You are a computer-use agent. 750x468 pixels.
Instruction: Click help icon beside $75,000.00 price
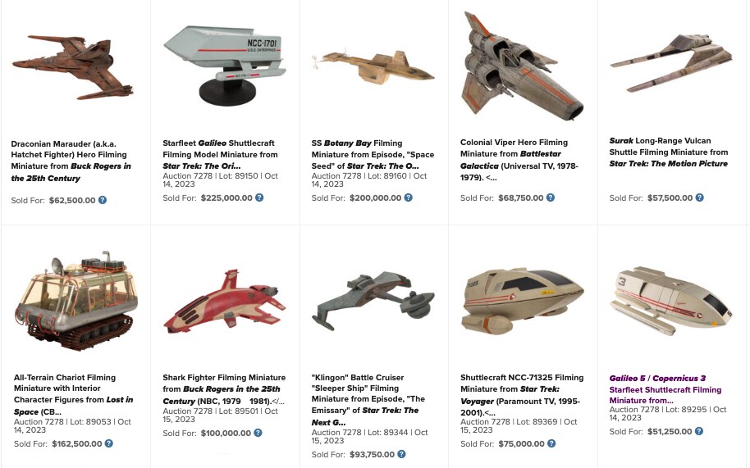(x=551, y=443)
